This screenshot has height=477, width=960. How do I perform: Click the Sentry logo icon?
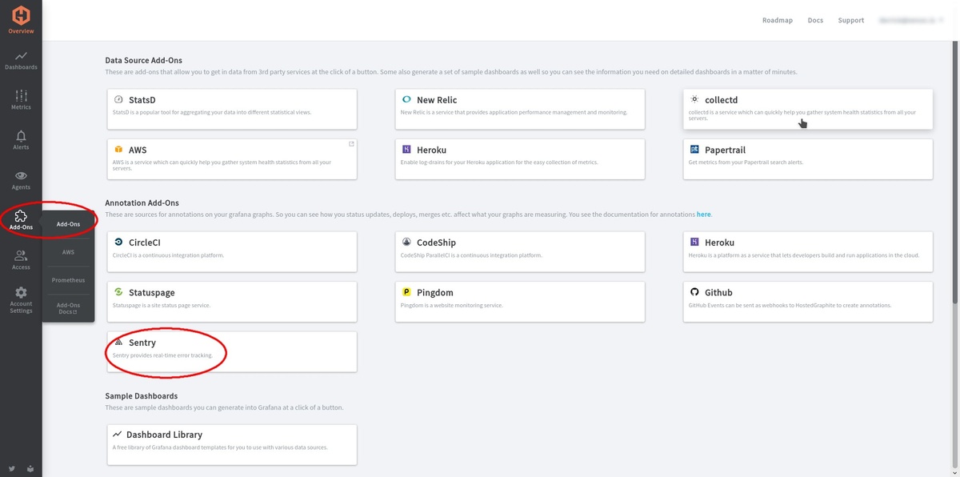(118, 343)
